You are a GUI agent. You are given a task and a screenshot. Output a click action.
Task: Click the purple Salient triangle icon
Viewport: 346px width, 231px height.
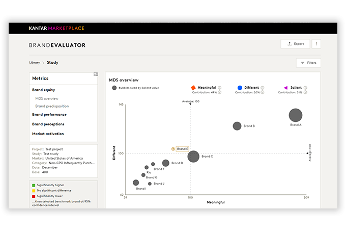[x=285, y=88]
